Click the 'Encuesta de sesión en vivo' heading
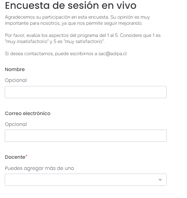187x198 pixels. click(x=71, y=6)
